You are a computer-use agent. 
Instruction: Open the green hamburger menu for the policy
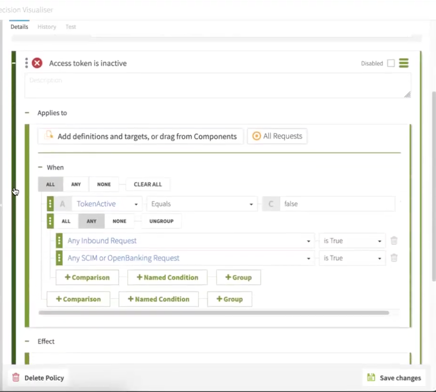tap(404, 63)
